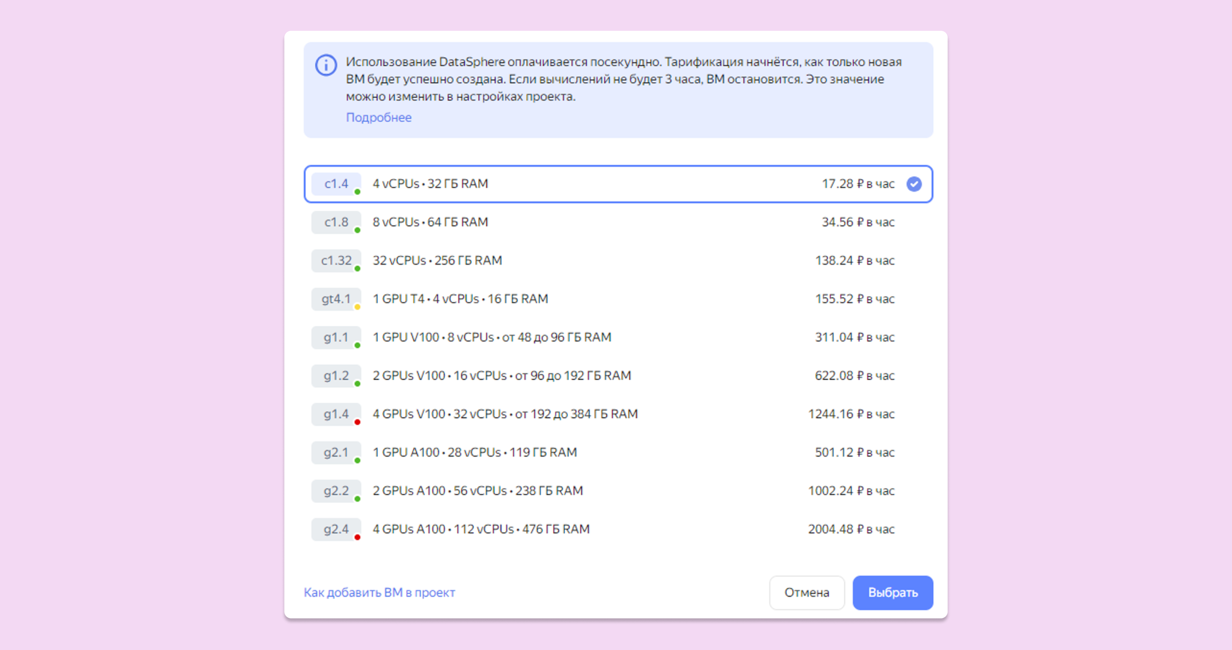Select the c1.8 configuration badge
Viewport: 1232px width, 650px height.
336,222
